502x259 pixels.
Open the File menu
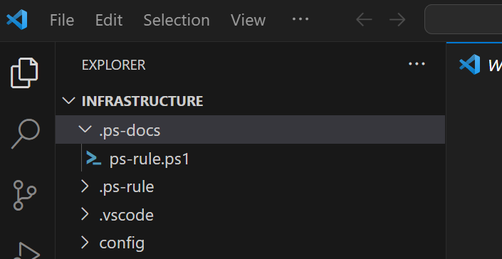pyautogui.click(x=62, y=21)
